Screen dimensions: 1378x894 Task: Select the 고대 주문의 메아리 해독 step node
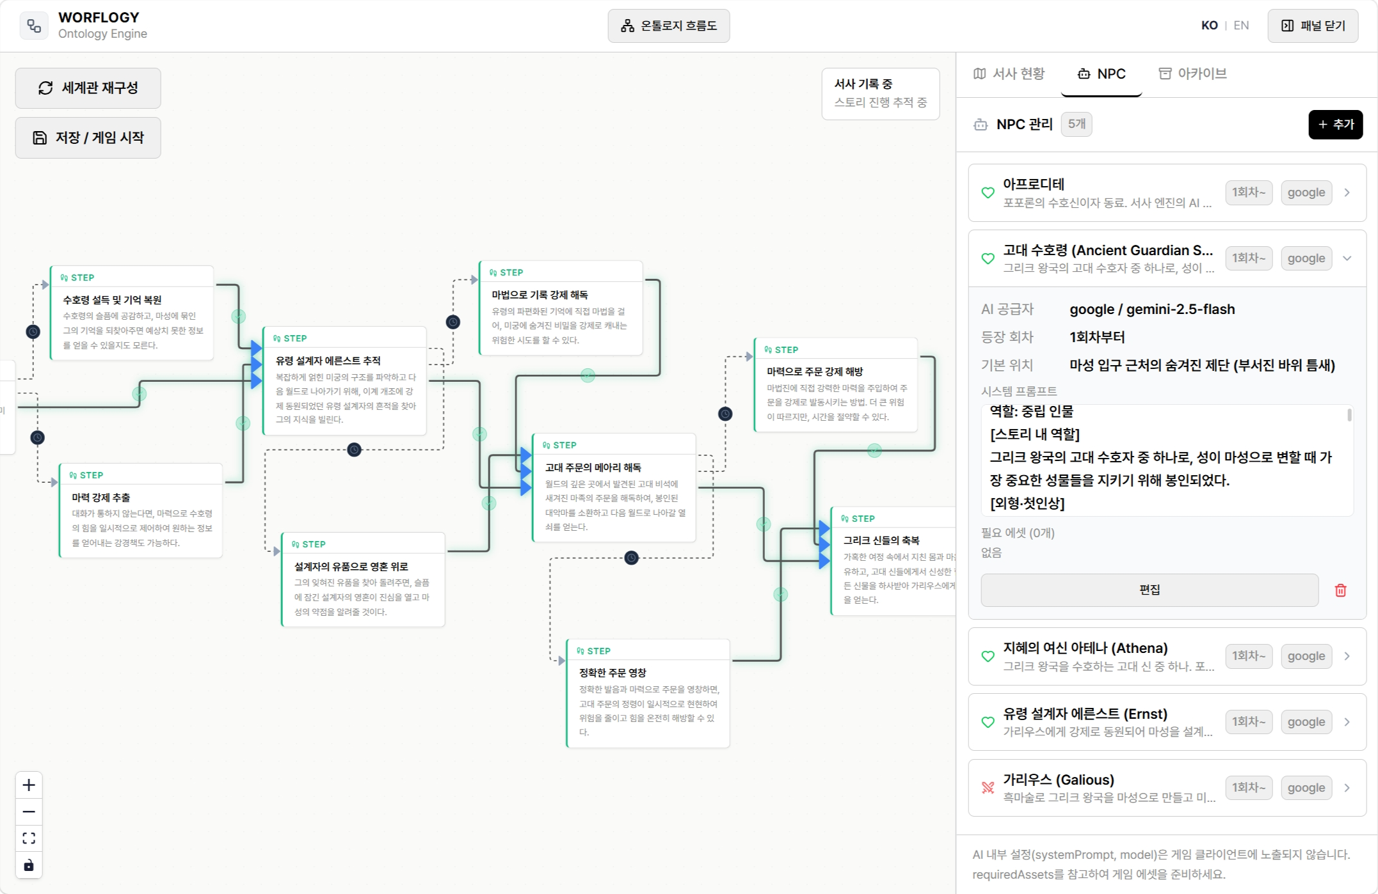614,488
